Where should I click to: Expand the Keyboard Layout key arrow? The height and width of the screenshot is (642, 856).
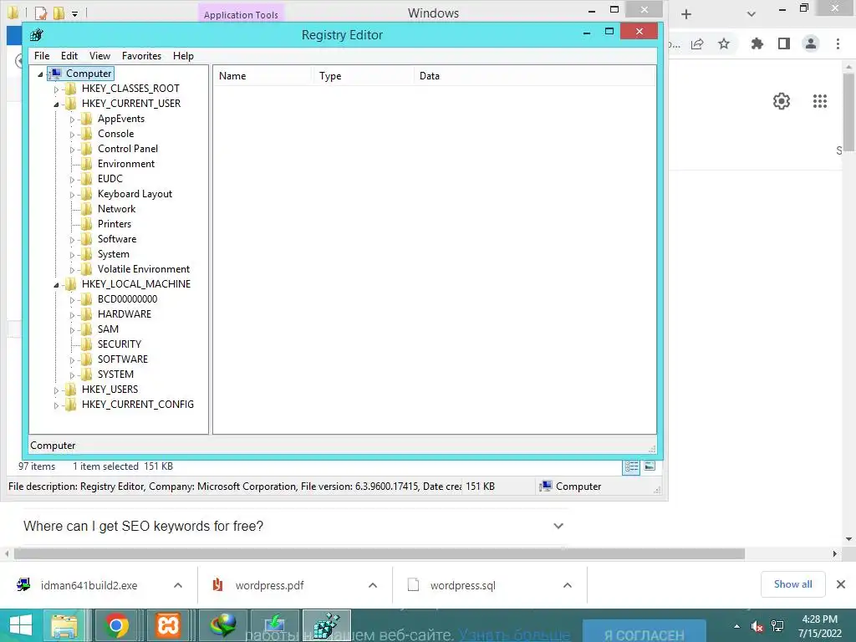click(72, 194)
